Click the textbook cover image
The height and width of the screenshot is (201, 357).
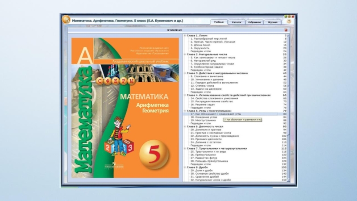coord(125,108)
